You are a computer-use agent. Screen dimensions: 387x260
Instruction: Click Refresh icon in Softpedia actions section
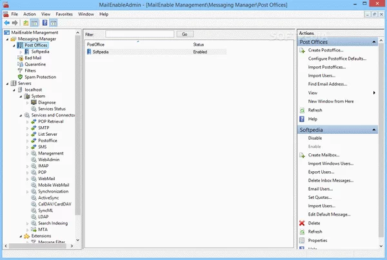point(302,232)
